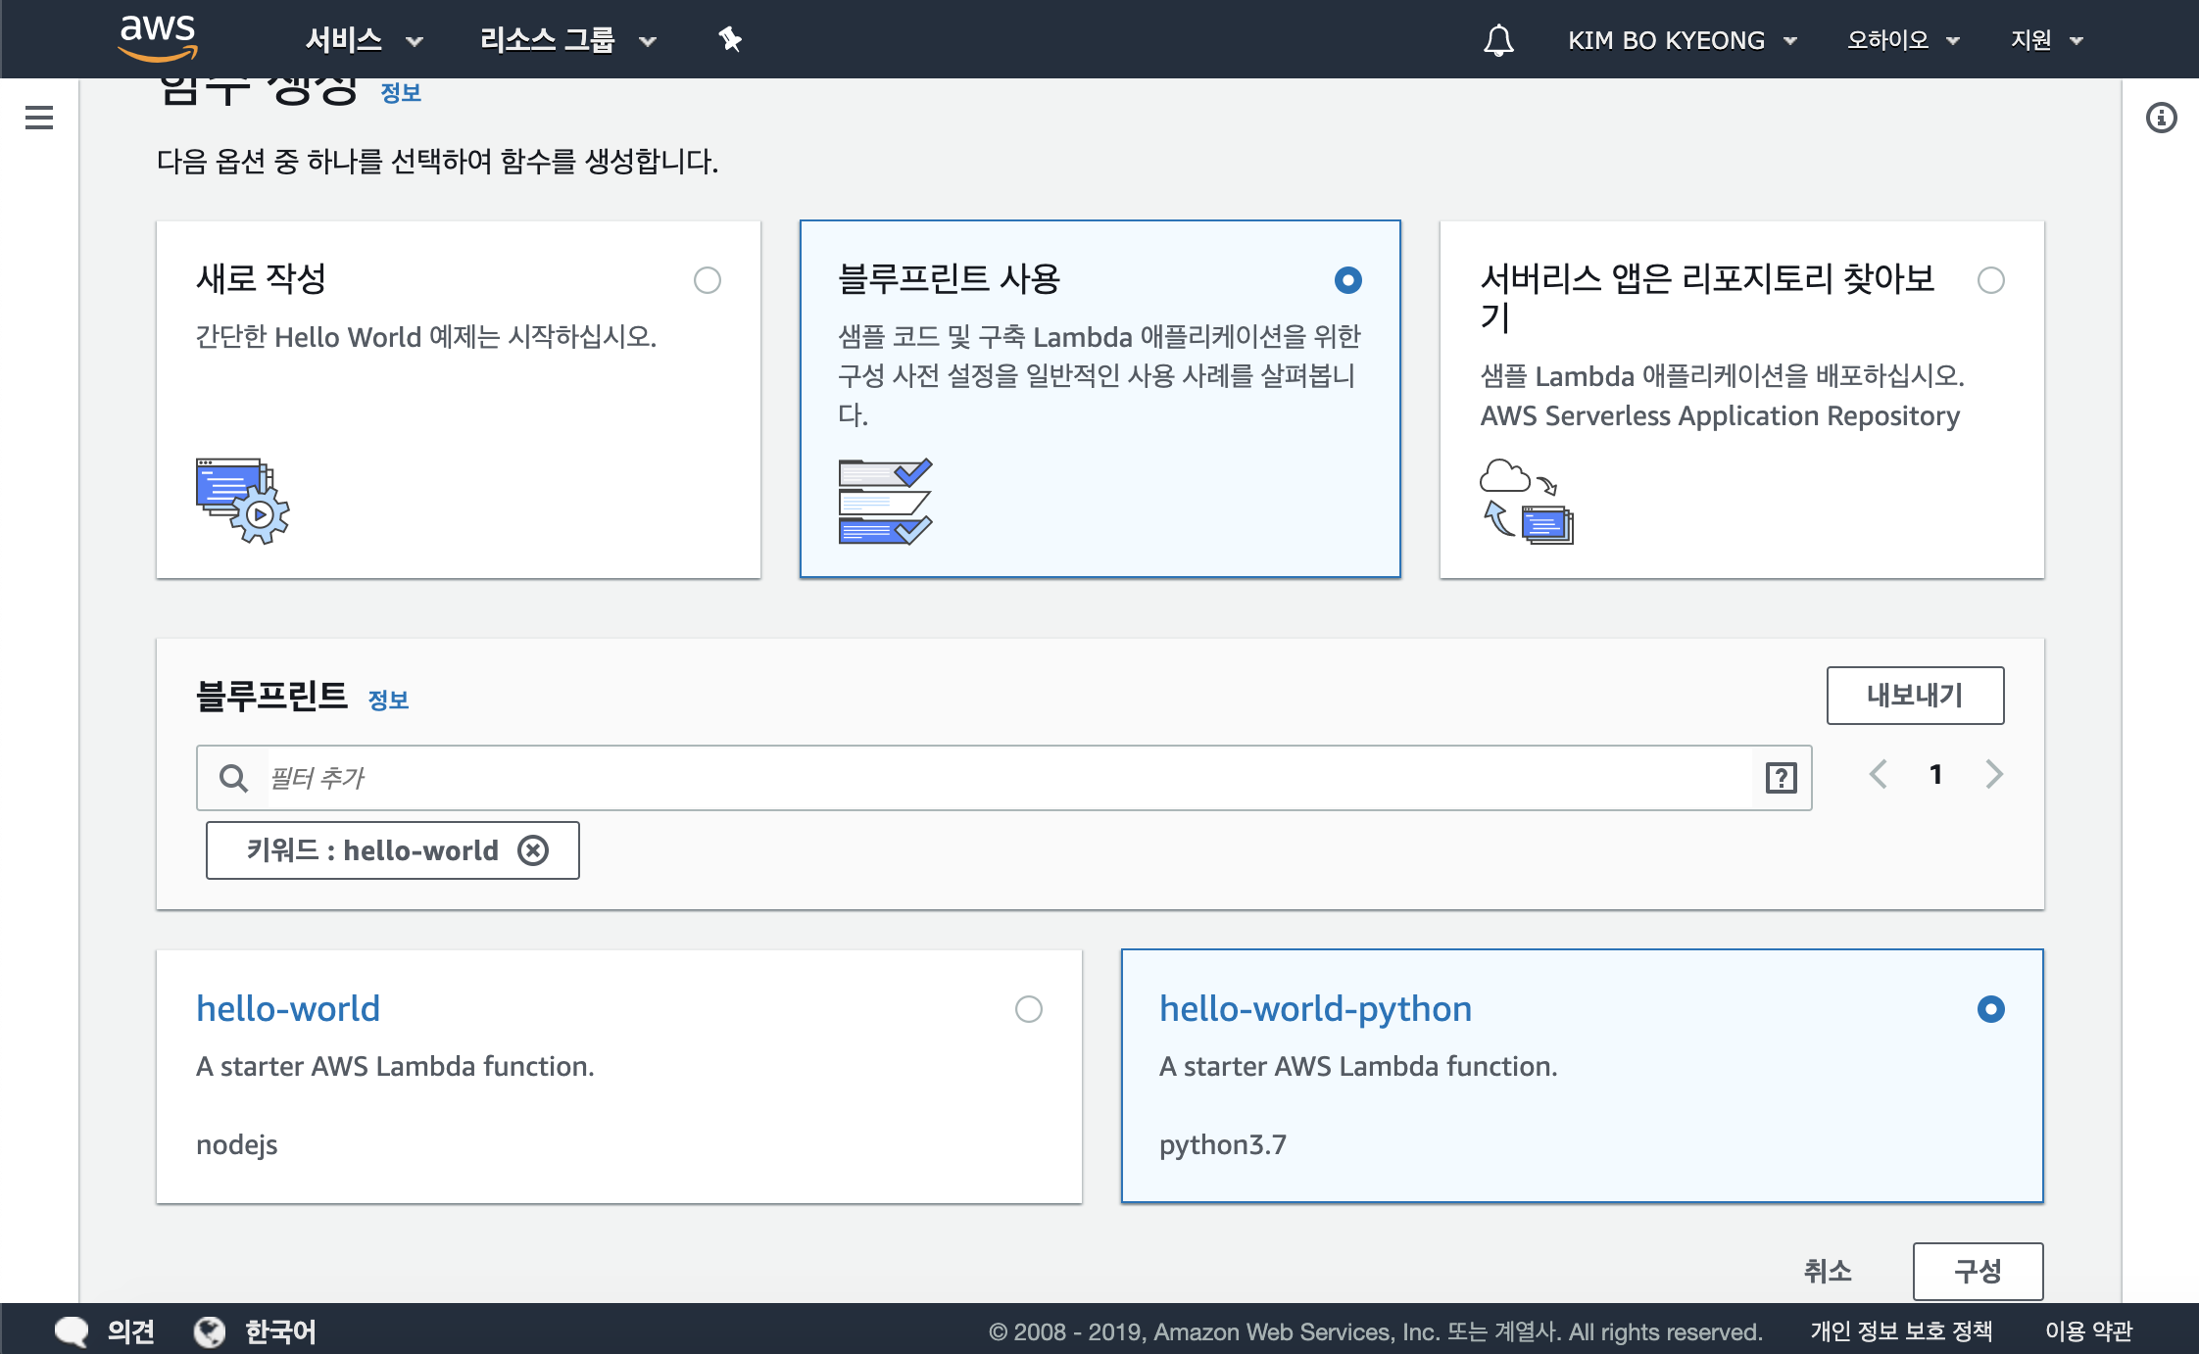Click the blueprint checklist illustration
This screenshot has height=1354, width=2199.
coord(885,501)
